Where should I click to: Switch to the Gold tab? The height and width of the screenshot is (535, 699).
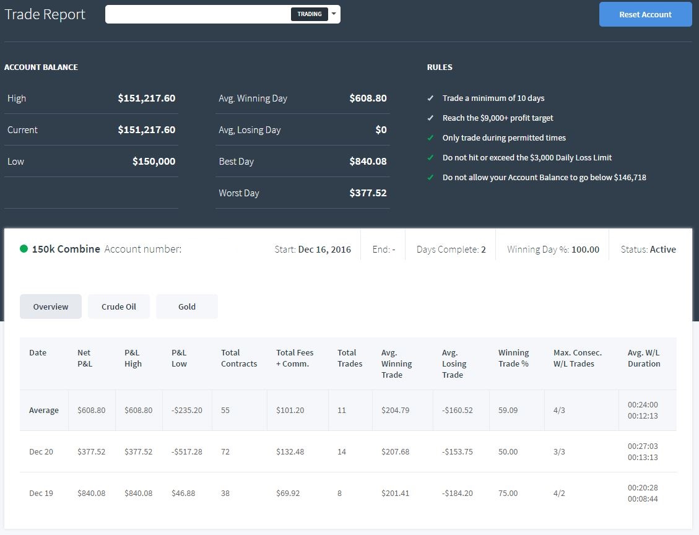coord(187,307)
